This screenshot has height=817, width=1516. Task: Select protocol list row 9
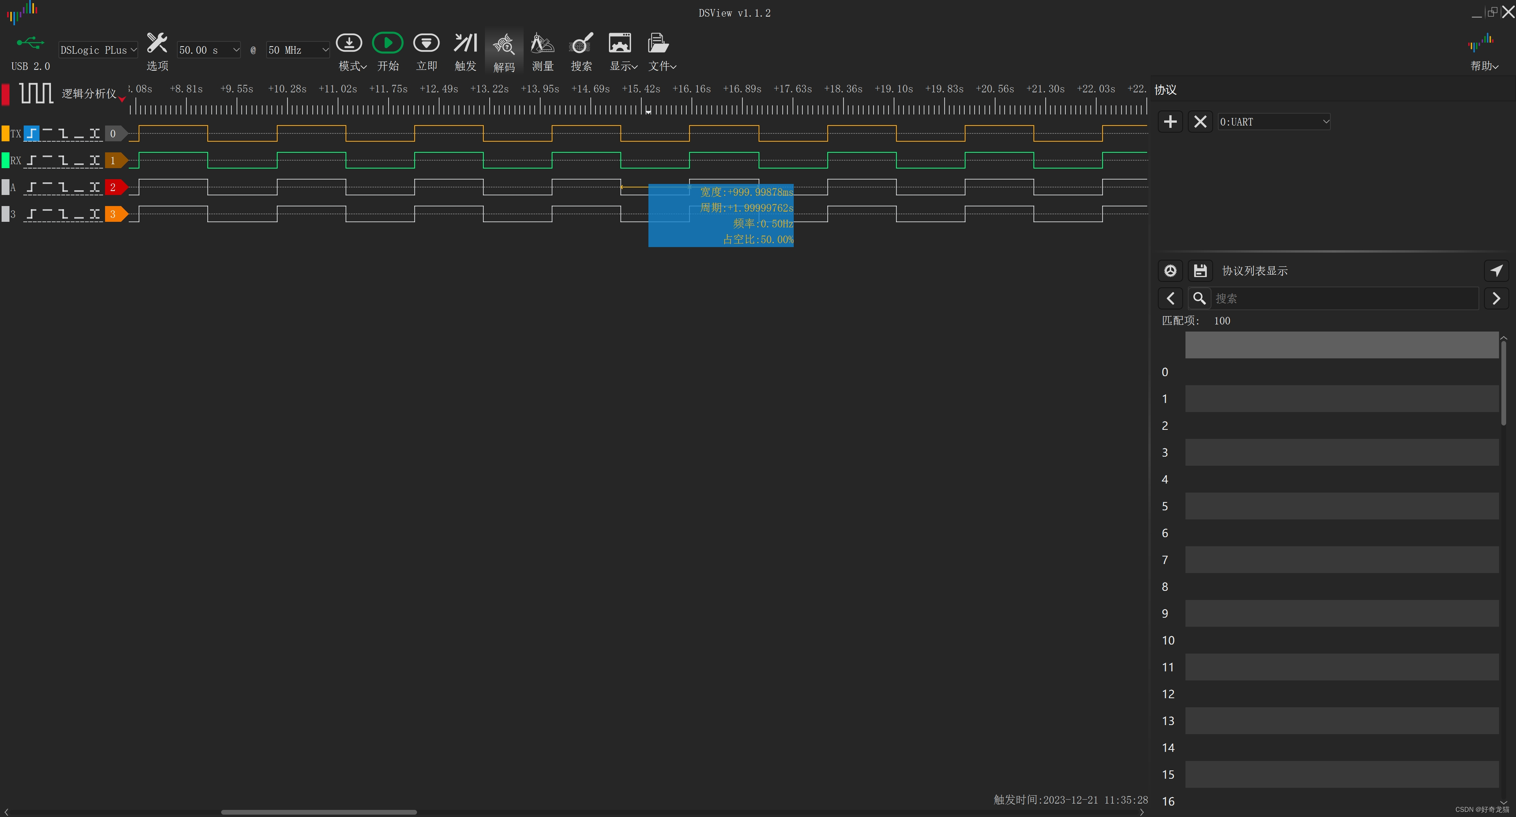[1342, 613]
